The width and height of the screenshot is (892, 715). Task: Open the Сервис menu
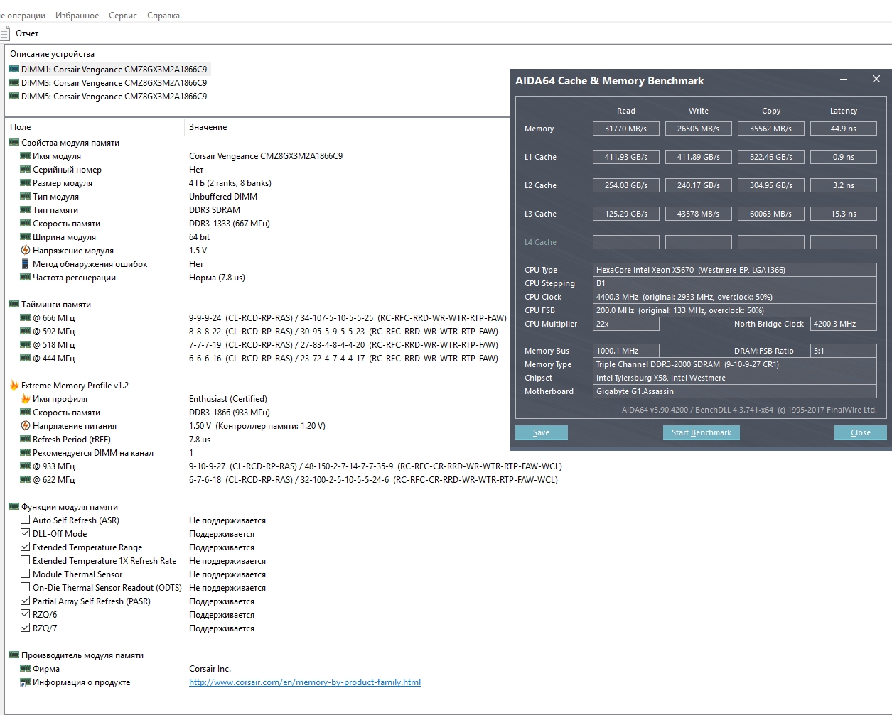coord(123,16)
